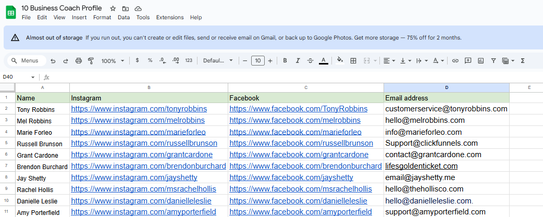This screenshot has height=217, width=543.
Task: Select the Email address header cell
Action: [x=447, y=98]
